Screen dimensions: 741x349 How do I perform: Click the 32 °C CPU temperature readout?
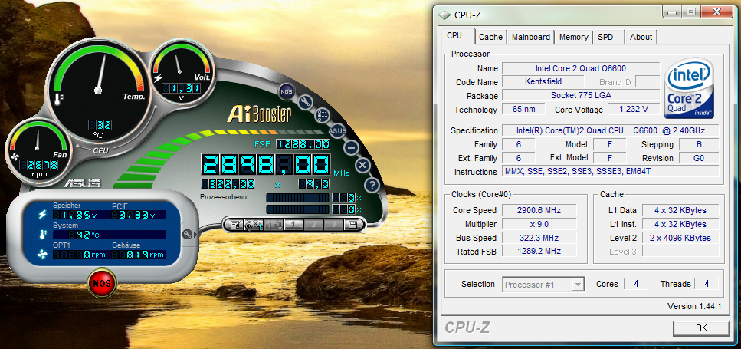tap(100, 125)
